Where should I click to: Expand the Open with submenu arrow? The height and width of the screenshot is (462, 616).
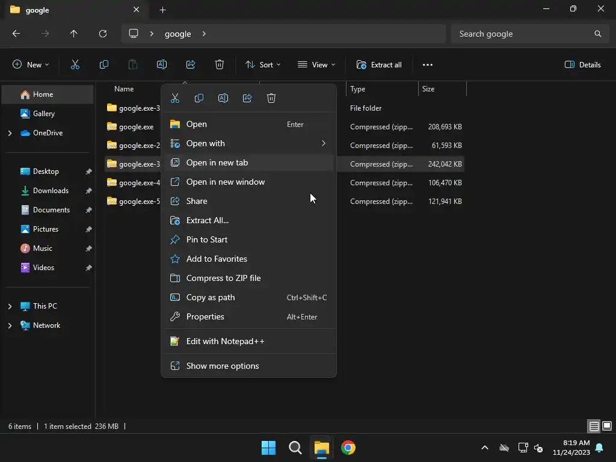pos(323,143)
